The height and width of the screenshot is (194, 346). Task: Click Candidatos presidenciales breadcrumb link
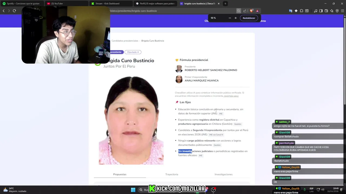pyautogui.click(x=125, y=41)
